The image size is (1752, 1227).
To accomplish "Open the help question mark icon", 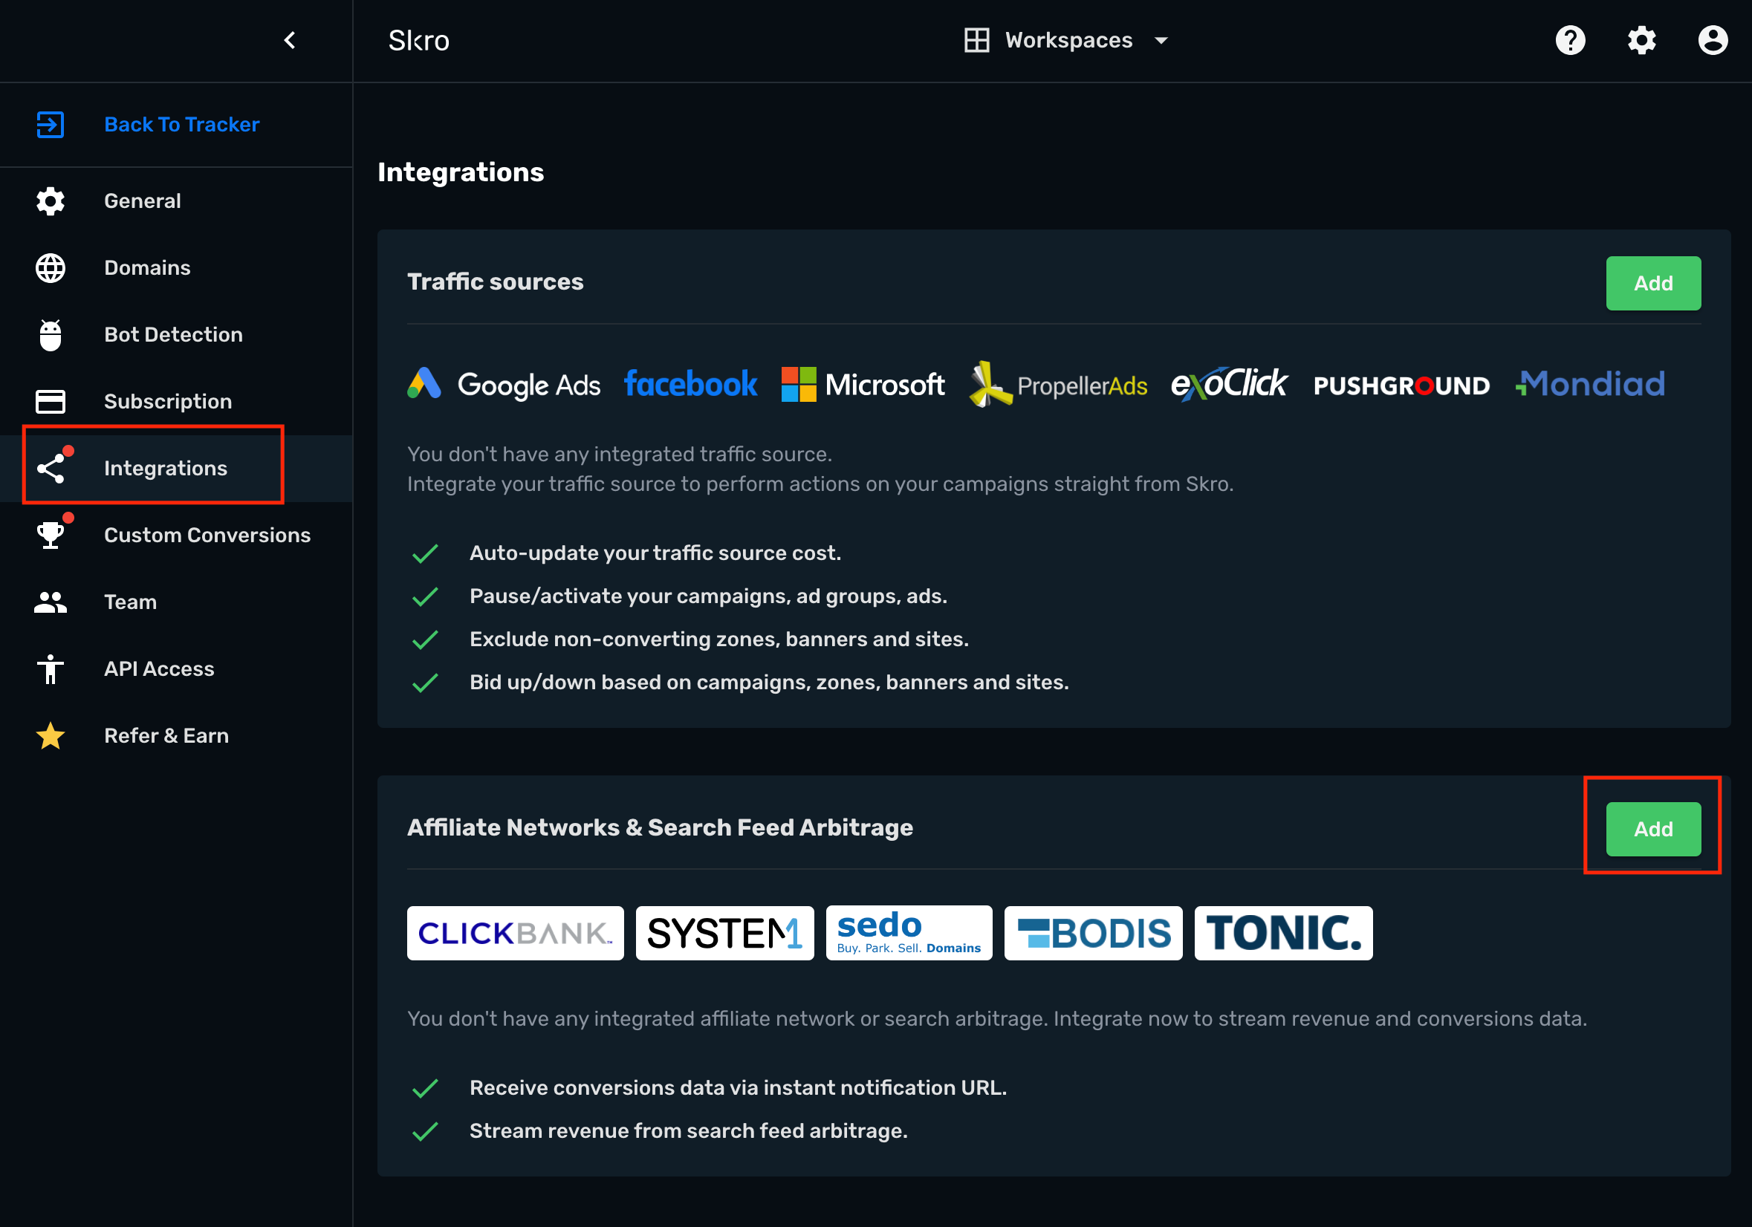I will click(x=1571, y=40).
